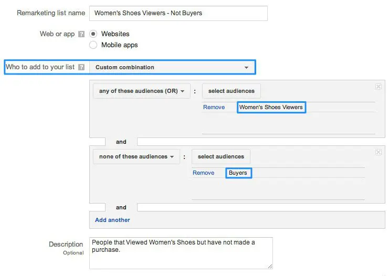Click select audiences in the none group
This screenshot has height=276, width=389.
point(220,157)
